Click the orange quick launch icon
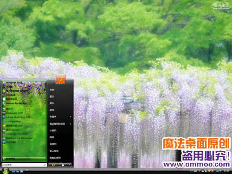 point(22,171)
